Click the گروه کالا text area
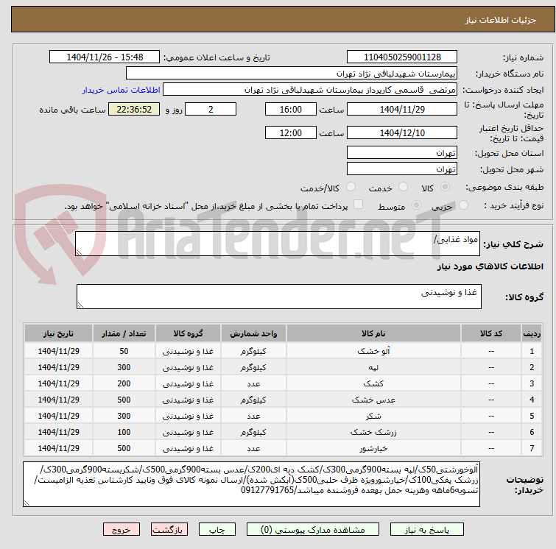Screen dimensions: 556x549 pyautogui.click(x=278, y=297)
